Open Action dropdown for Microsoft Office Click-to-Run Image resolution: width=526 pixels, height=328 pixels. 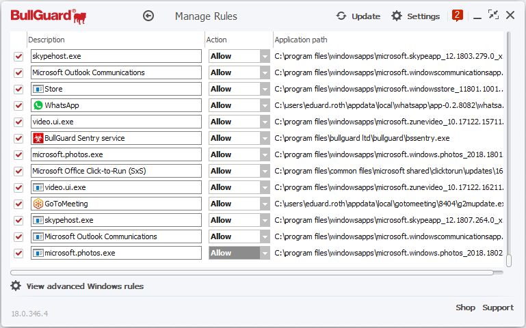click(x=265, y=171)
